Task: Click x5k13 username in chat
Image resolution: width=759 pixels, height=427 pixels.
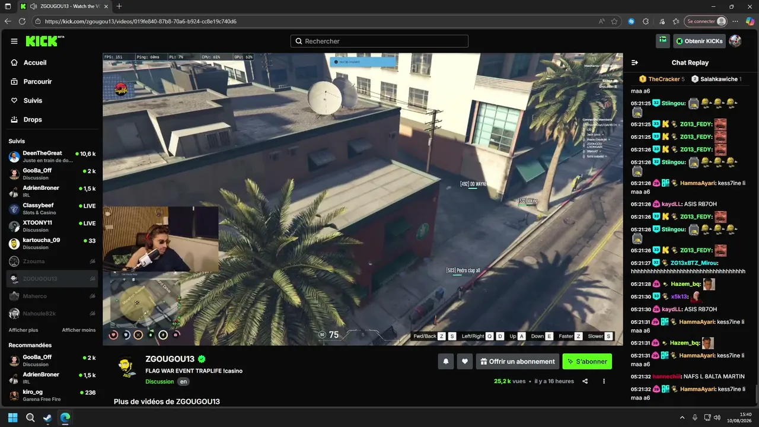Action: click(679, 297)
